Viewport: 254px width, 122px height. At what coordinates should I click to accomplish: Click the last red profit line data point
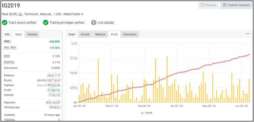coord(249,55)
